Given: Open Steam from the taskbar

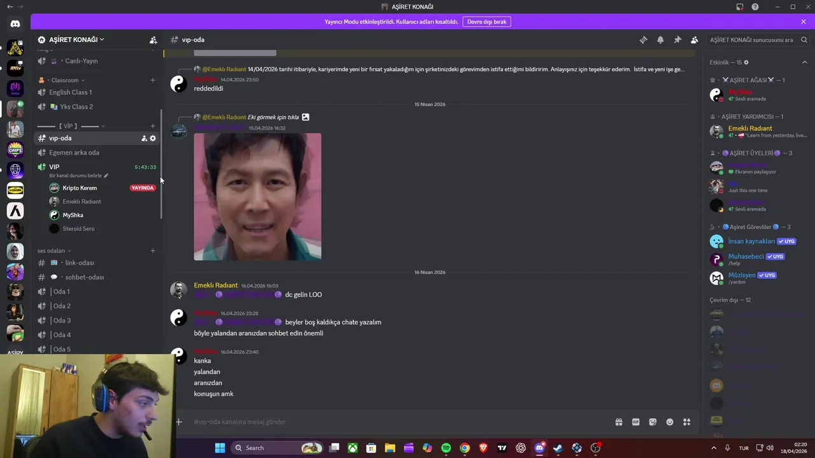Looking at the screenshot, I should (558, 448).
